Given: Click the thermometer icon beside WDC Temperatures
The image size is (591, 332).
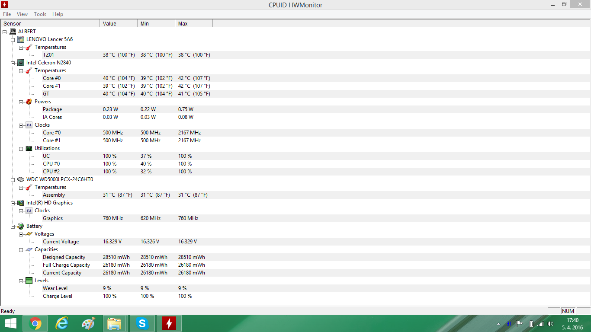Looking at the screenshot, I should click(x=29, y=187).
